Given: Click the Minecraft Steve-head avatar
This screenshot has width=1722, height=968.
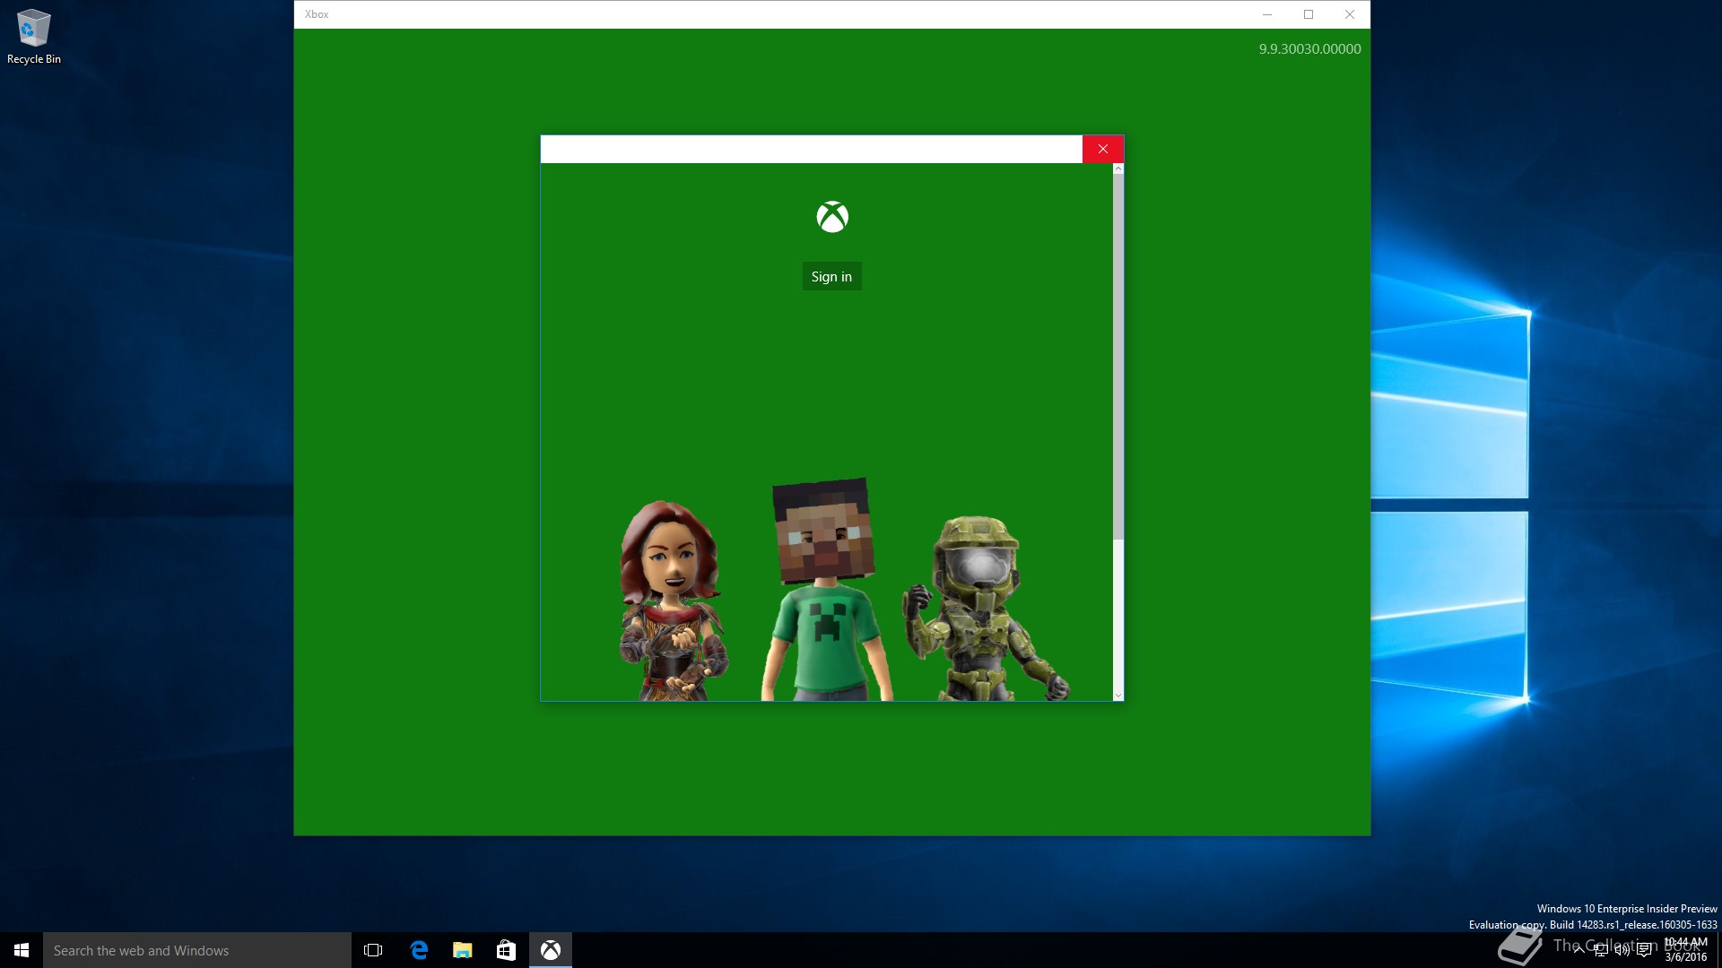Looking at the screenshot, I should tap(826, 589).
